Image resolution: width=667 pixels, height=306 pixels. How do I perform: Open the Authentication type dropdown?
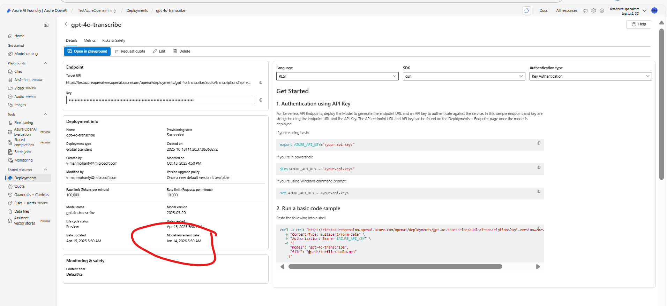pos(591,76)
